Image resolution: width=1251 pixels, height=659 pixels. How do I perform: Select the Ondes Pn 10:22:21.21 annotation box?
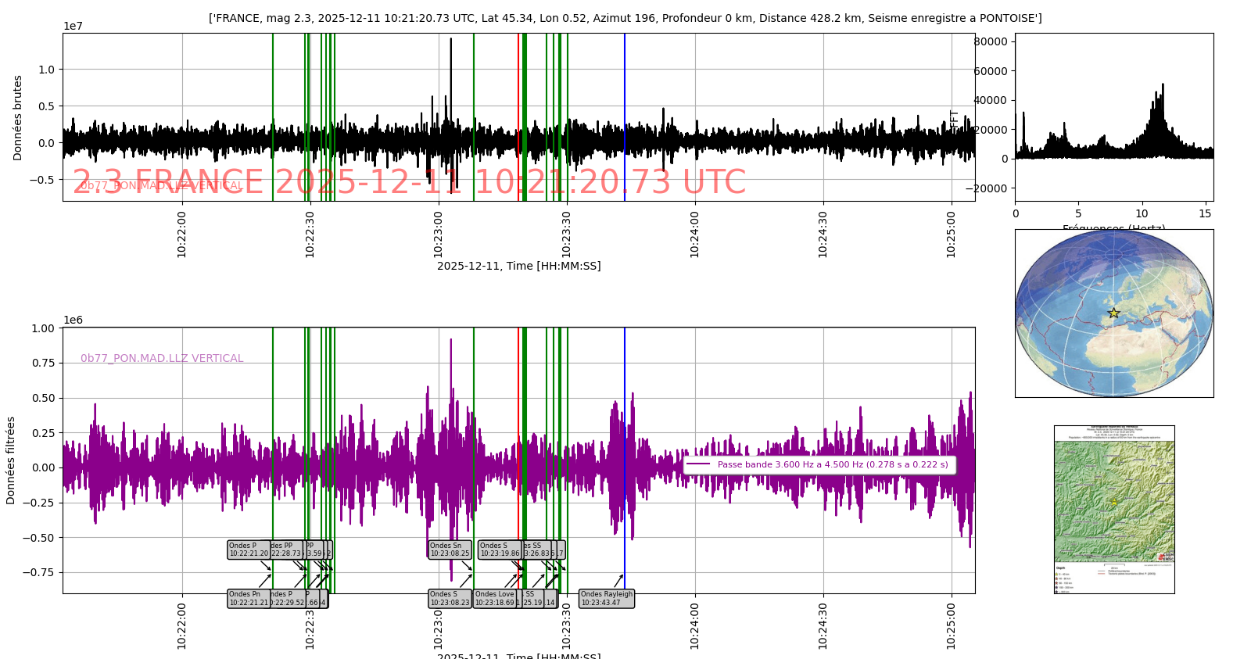tap(248, 599)
